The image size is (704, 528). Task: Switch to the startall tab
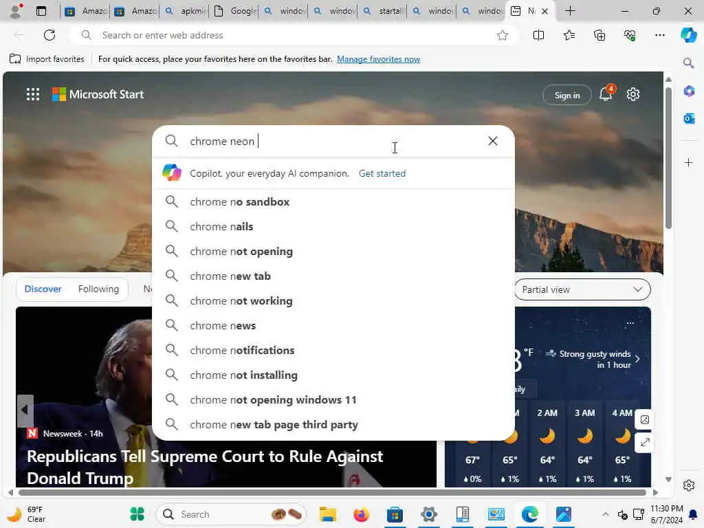click(x=382, y=11)
